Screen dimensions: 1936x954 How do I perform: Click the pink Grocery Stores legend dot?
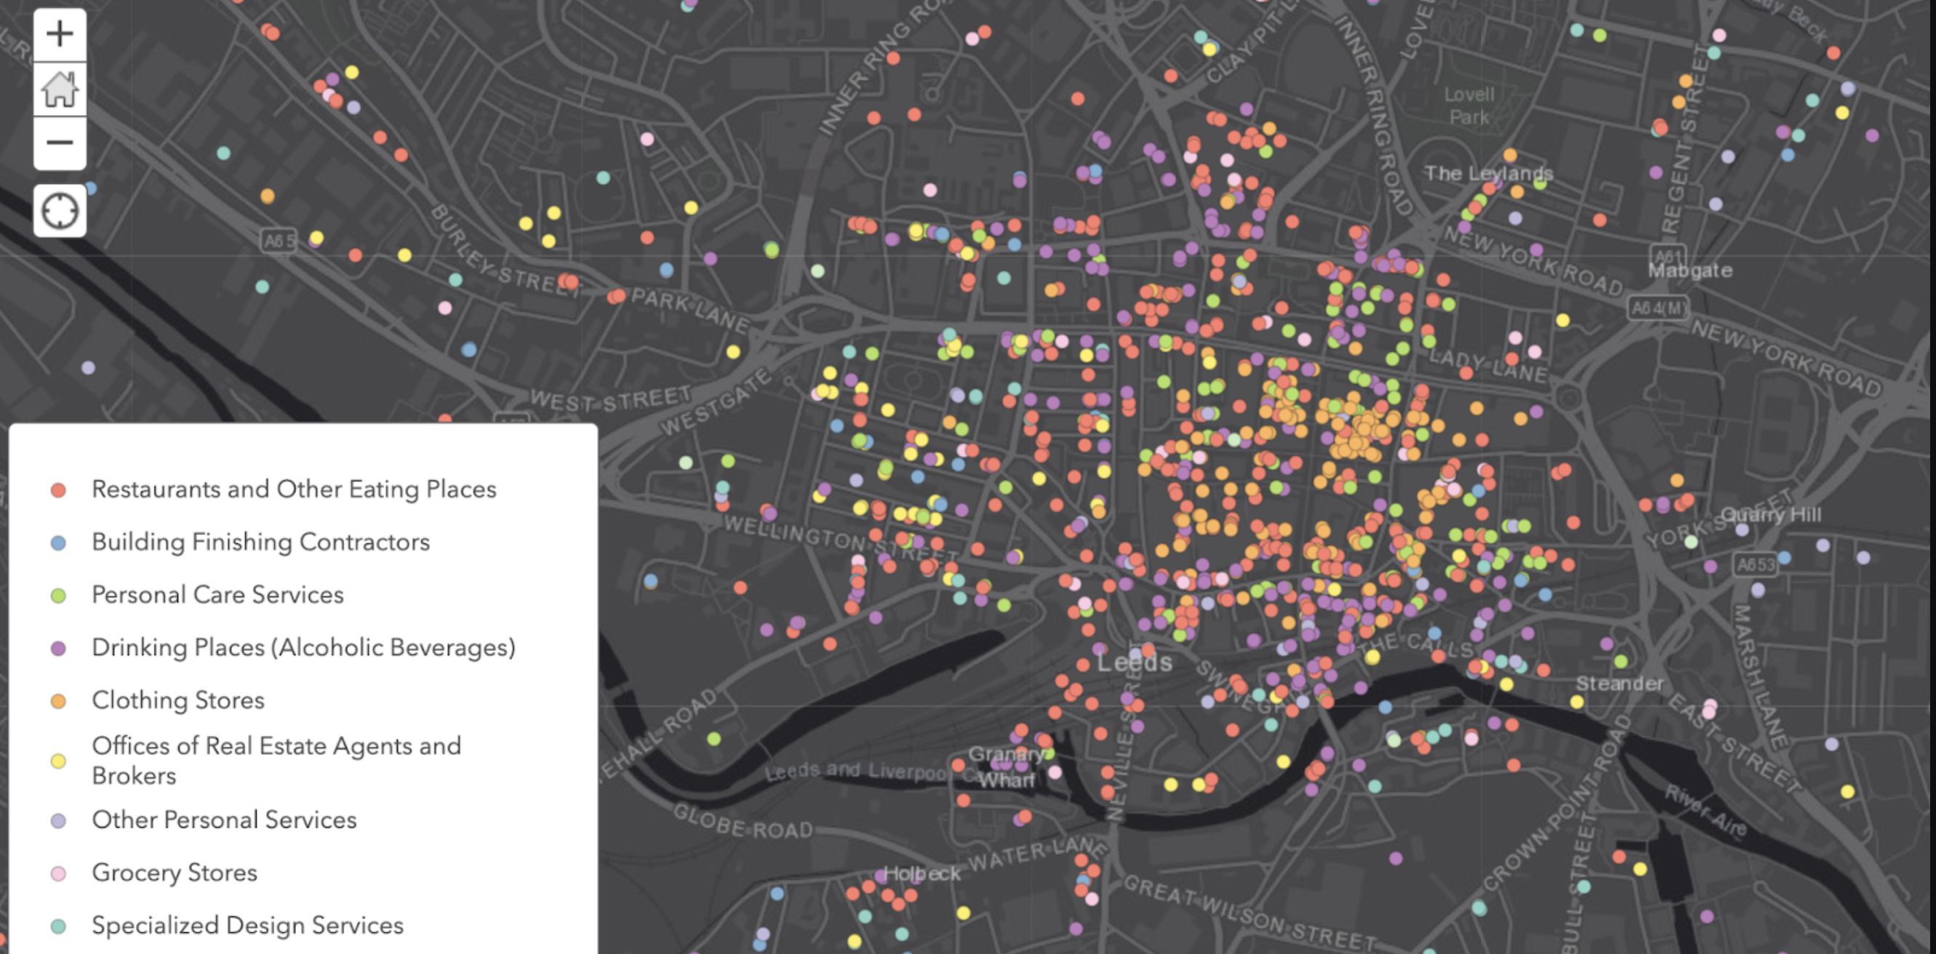coord(58,873)
